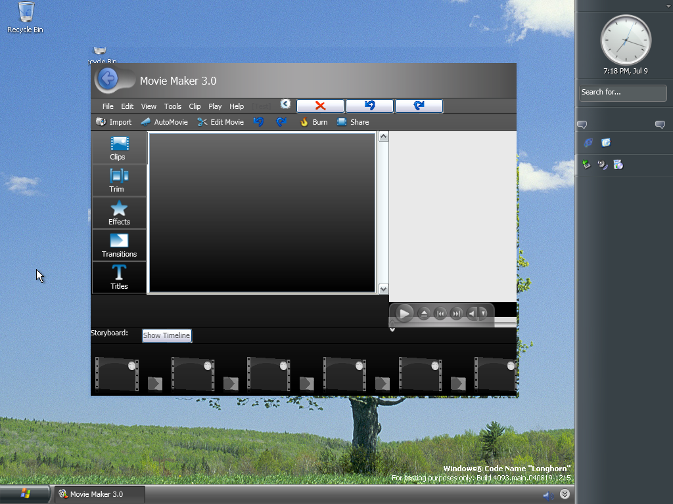This screenshot has height=504, width=673.
Task: Click Edit Movie in the toolbar
Action: click(x=221, y=122)
